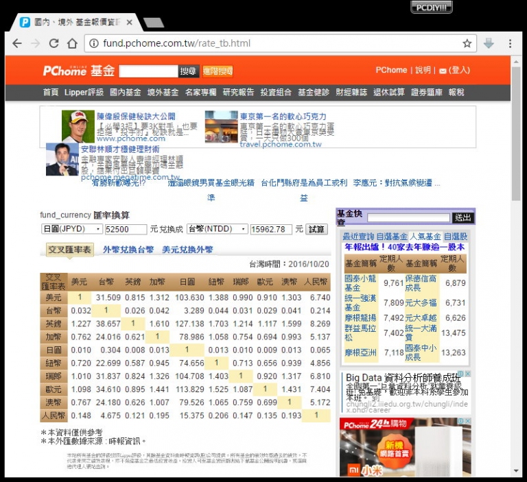This screenshot has height=482, width=527.
Task: Click the 試算 calculate button
Action: (316, 230)
